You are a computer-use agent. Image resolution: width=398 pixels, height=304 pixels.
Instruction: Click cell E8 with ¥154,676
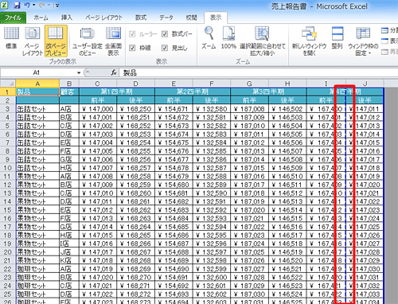pyautogui.click(x=174, y=151)
